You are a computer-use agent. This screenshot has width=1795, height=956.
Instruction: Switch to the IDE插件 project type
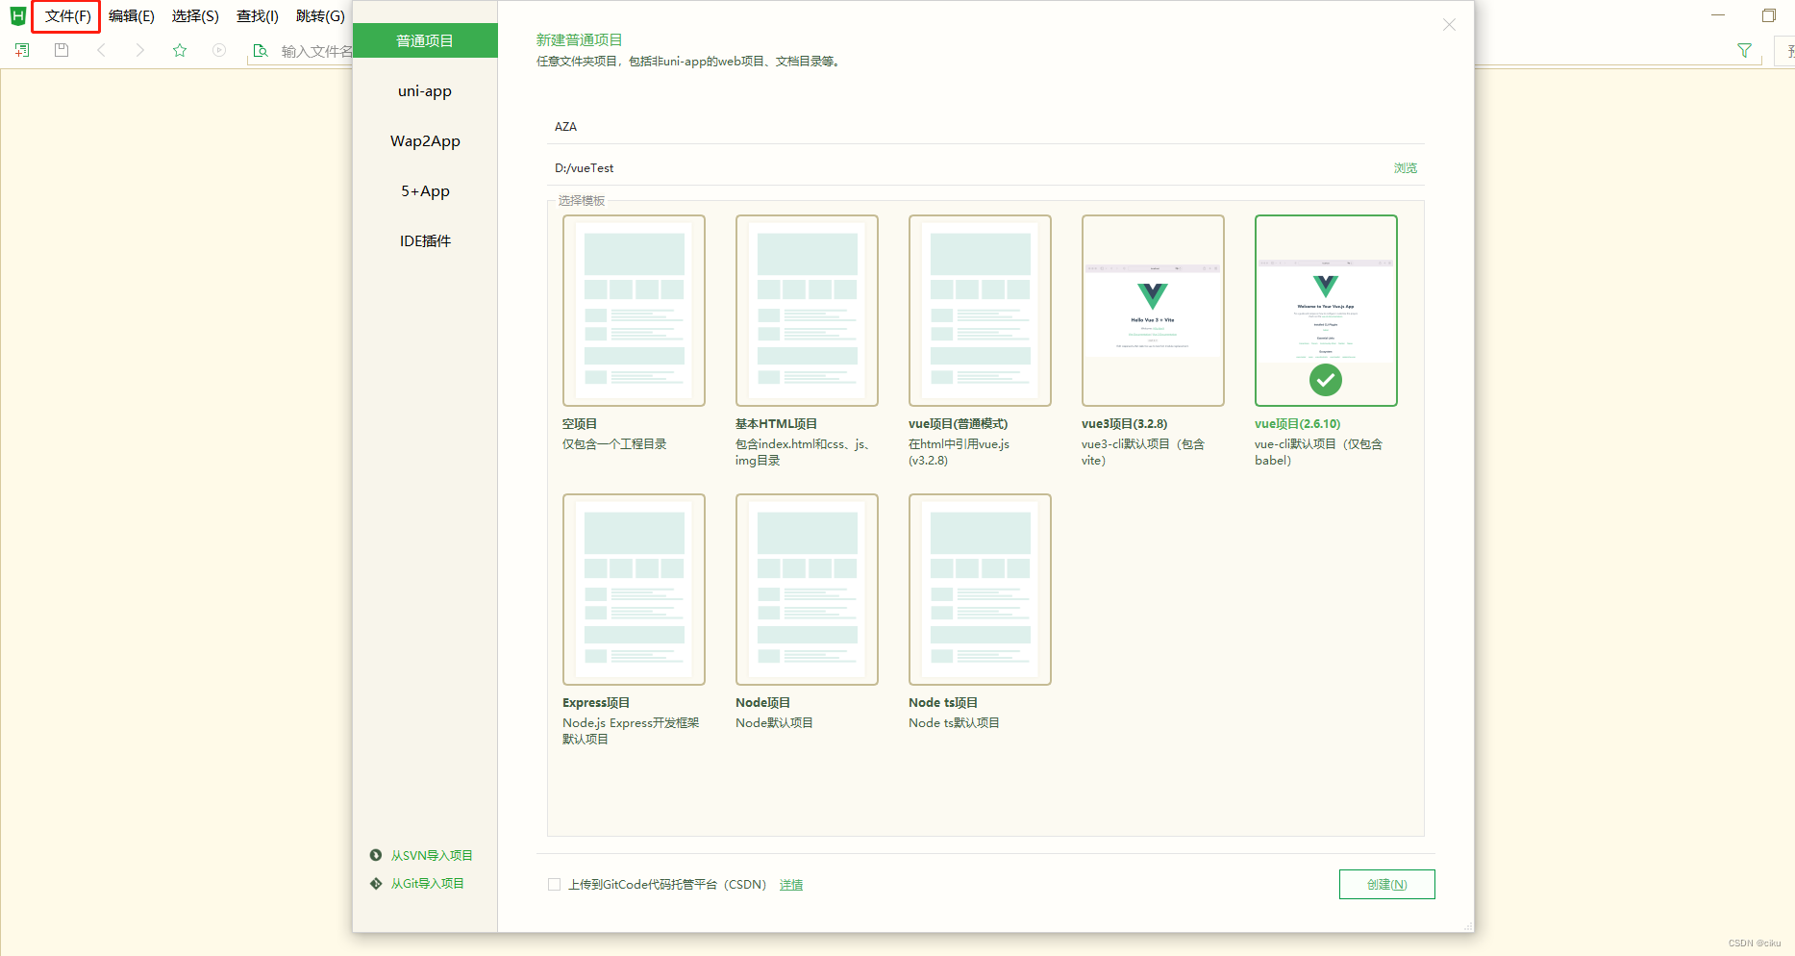pos(425,240)
